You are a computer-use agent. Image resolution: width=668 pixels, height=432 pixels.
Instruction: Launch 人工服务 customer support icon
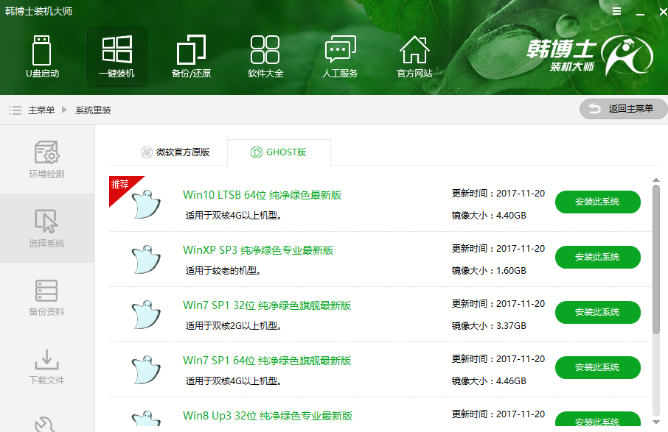[x=340, y=57]
